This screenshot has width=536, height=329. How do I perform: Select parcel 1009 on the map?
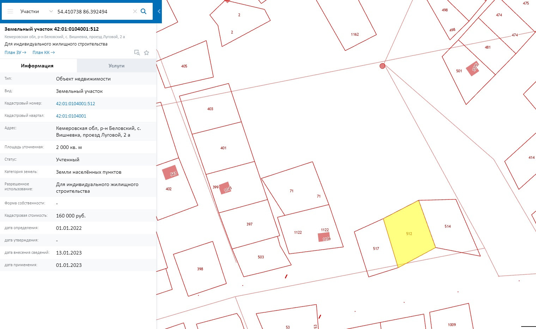tap(452, 325)
